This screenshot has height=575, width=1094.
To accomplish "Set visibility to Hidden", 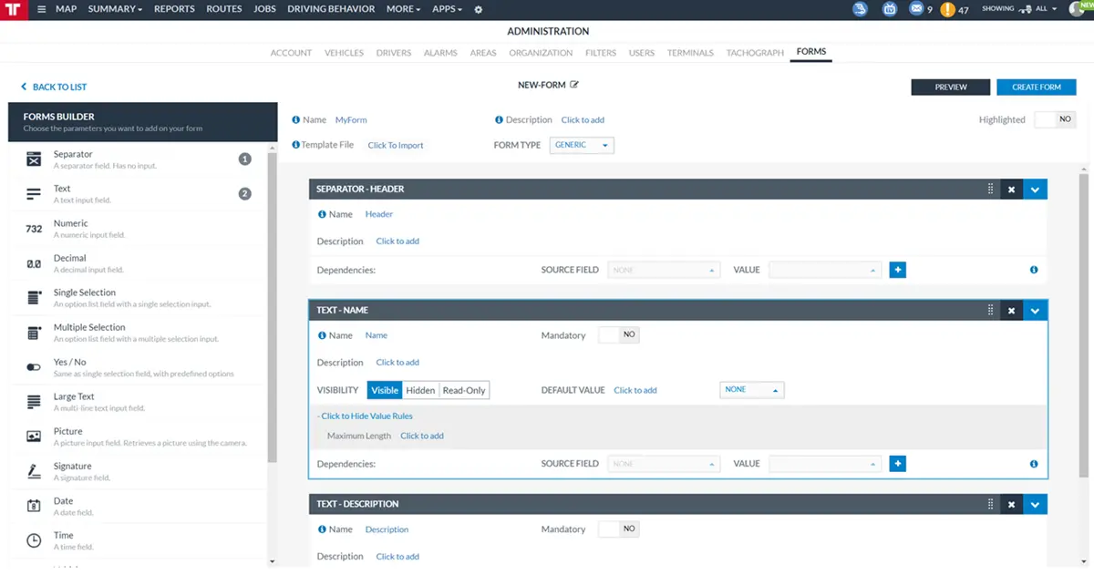I will coord(420,390).
